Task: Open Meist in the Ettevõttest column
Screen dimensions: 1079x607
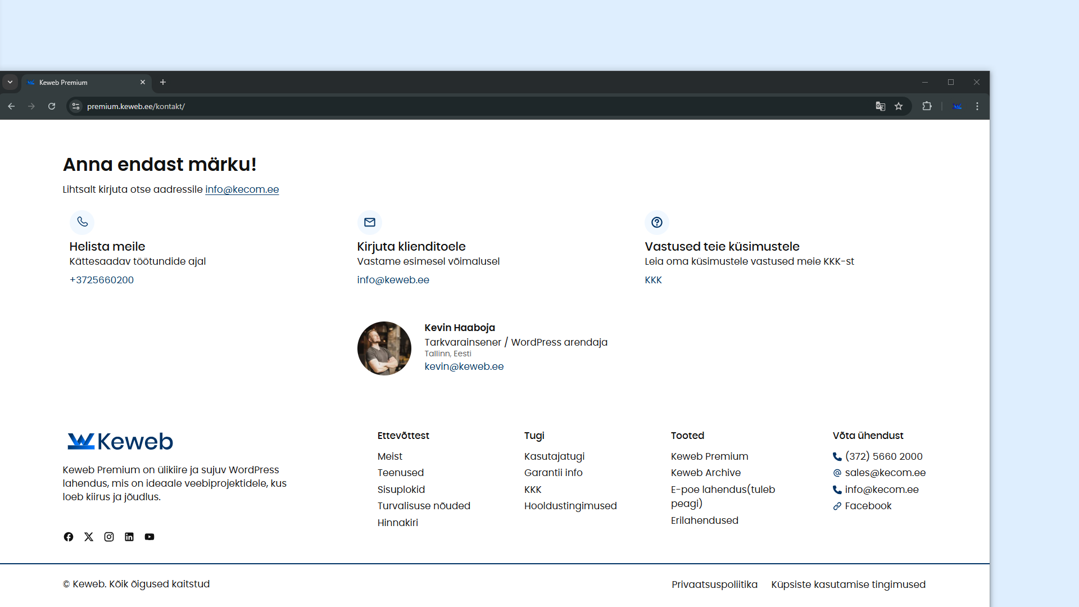Action: tap(390, 456)
